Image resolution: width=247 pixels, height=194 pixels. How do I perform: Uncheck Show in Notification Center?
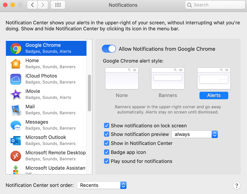pos(107,143)
